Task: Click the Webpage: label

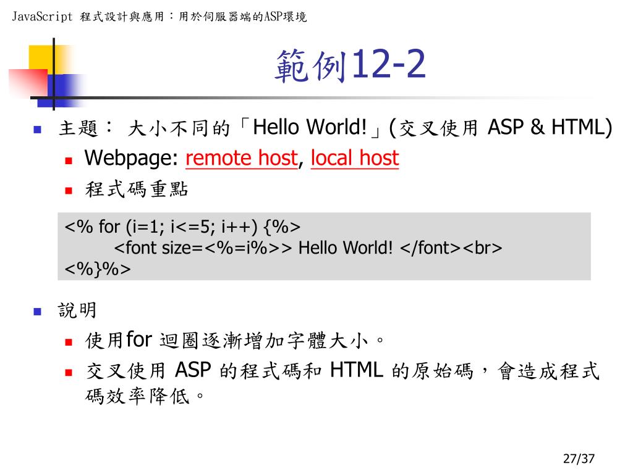Action: (x=131, y=157)
